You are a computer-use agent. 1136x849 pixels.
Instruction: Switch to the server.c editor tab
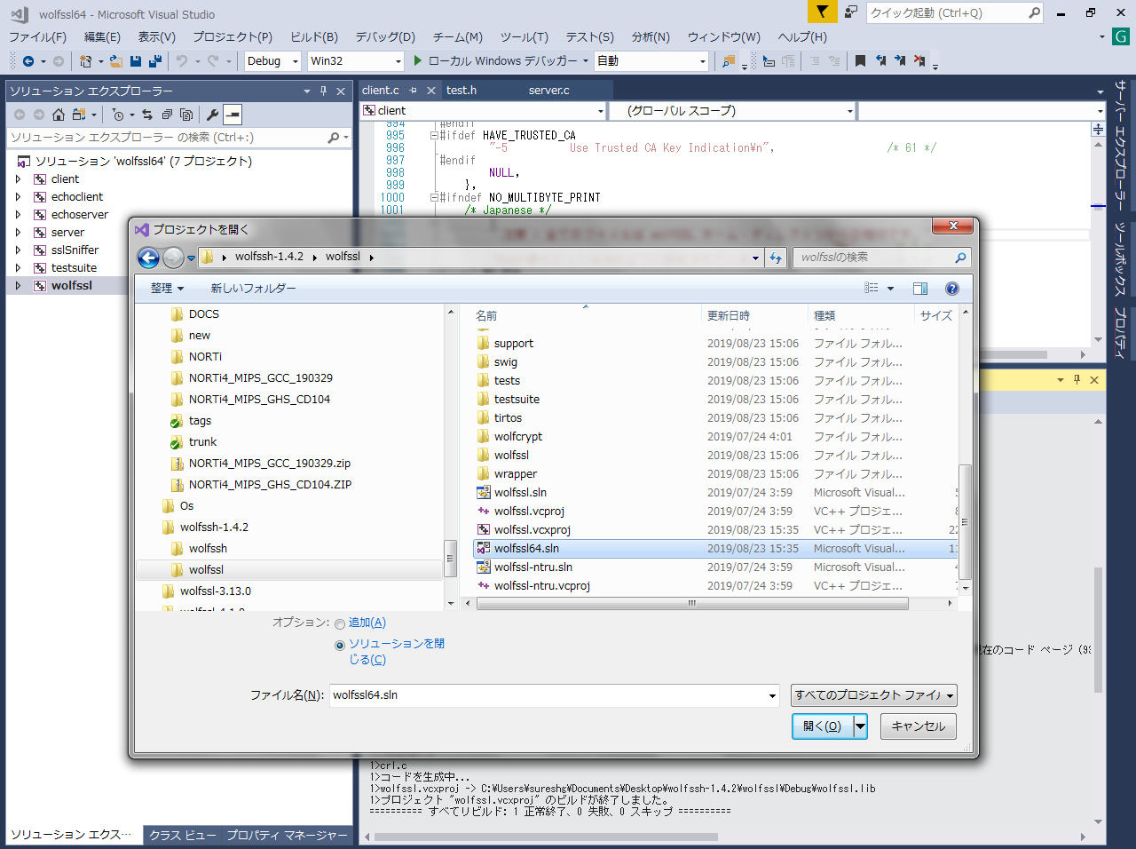[549, 90]
